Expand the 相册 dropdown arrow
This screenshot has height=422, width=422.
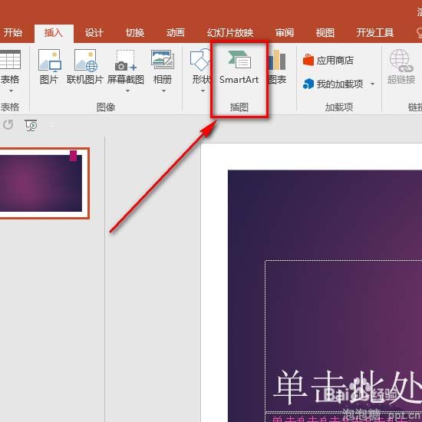pyautogui.click(x=163, y=91)
